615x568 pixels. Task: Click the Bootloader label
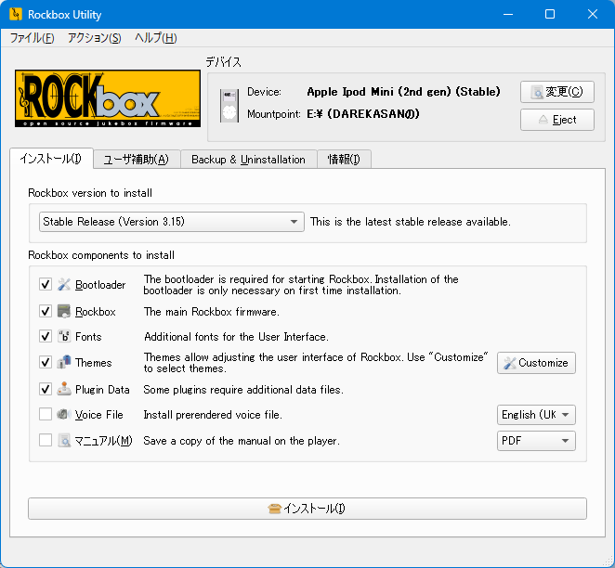coord(100,285)
